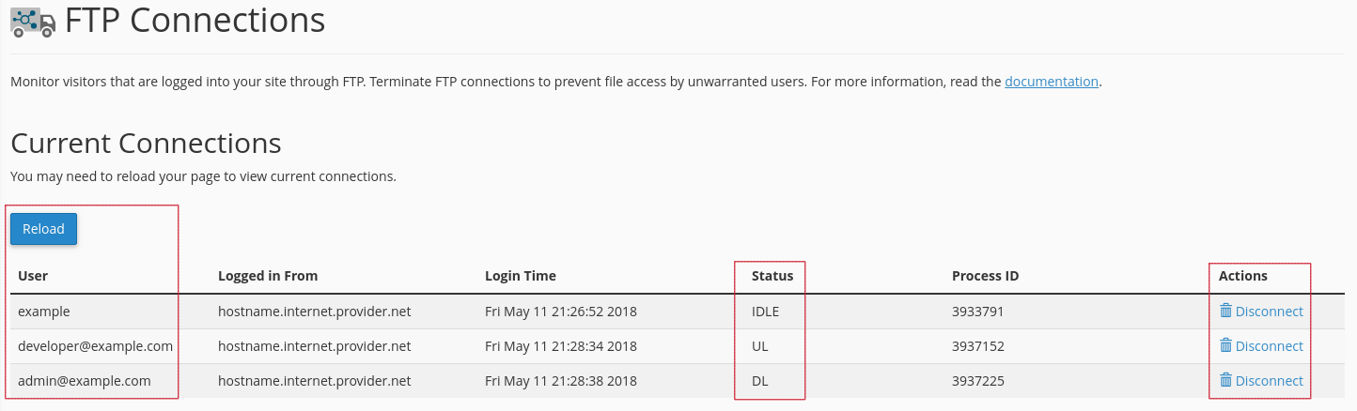This screenshot has height=411, width=1357.
Task: Click process ID 3937225
Action: (x=978, y=381)
